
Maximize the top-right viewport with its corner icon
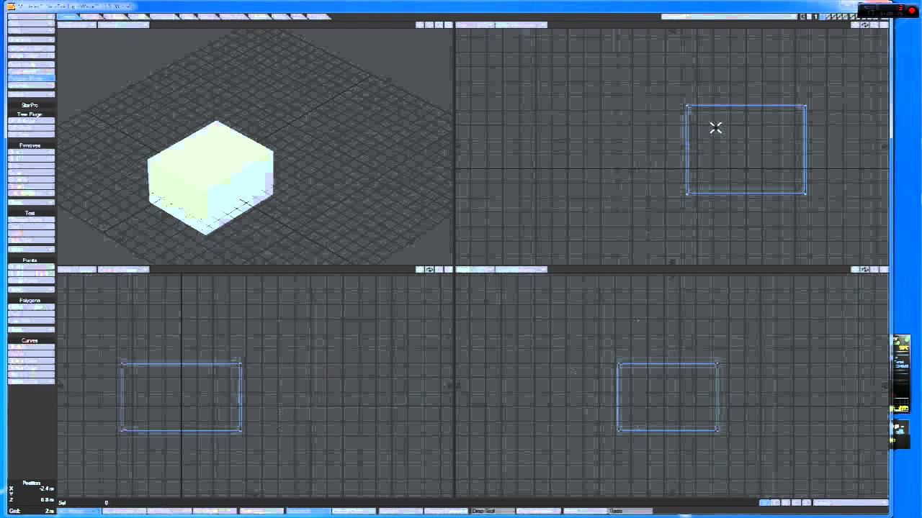click(x=884, y=24)
